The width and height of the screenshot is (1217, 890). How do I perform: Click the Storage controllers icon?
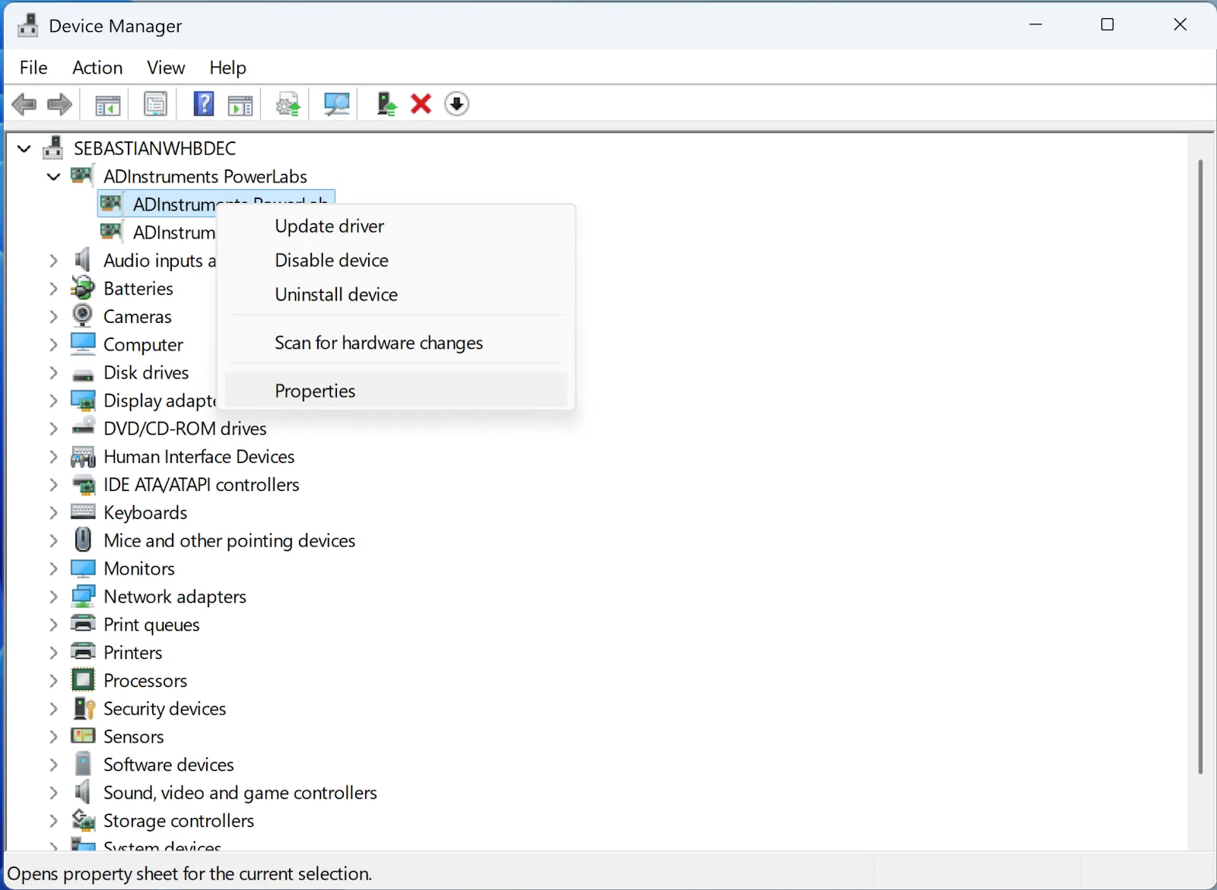coord(83,820)
